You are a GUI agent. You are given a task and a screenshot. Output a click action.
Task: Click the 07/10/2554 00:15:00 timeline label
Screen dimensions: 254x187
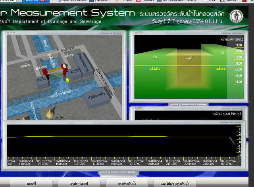[229, 162]
